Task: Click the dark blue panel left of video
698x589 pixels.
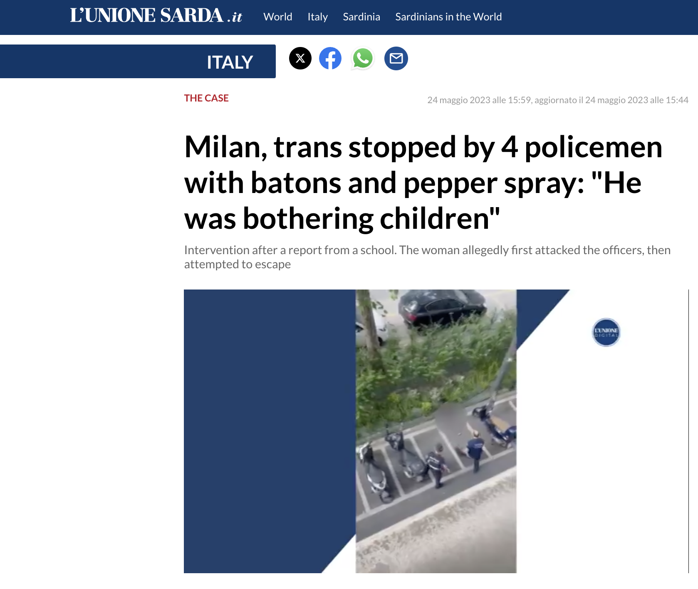Action: point(266,416)
